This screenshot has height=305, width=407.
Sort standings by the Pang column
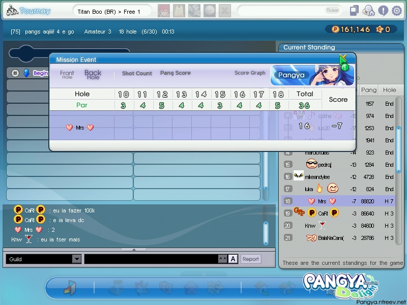(x=368, y=90)
